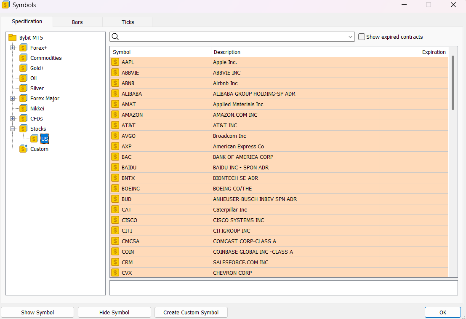Image resolution: width=466 pixels, height=319 pixels.
Task: Switch to the Bars tab
Action: (x=77, y=22)
